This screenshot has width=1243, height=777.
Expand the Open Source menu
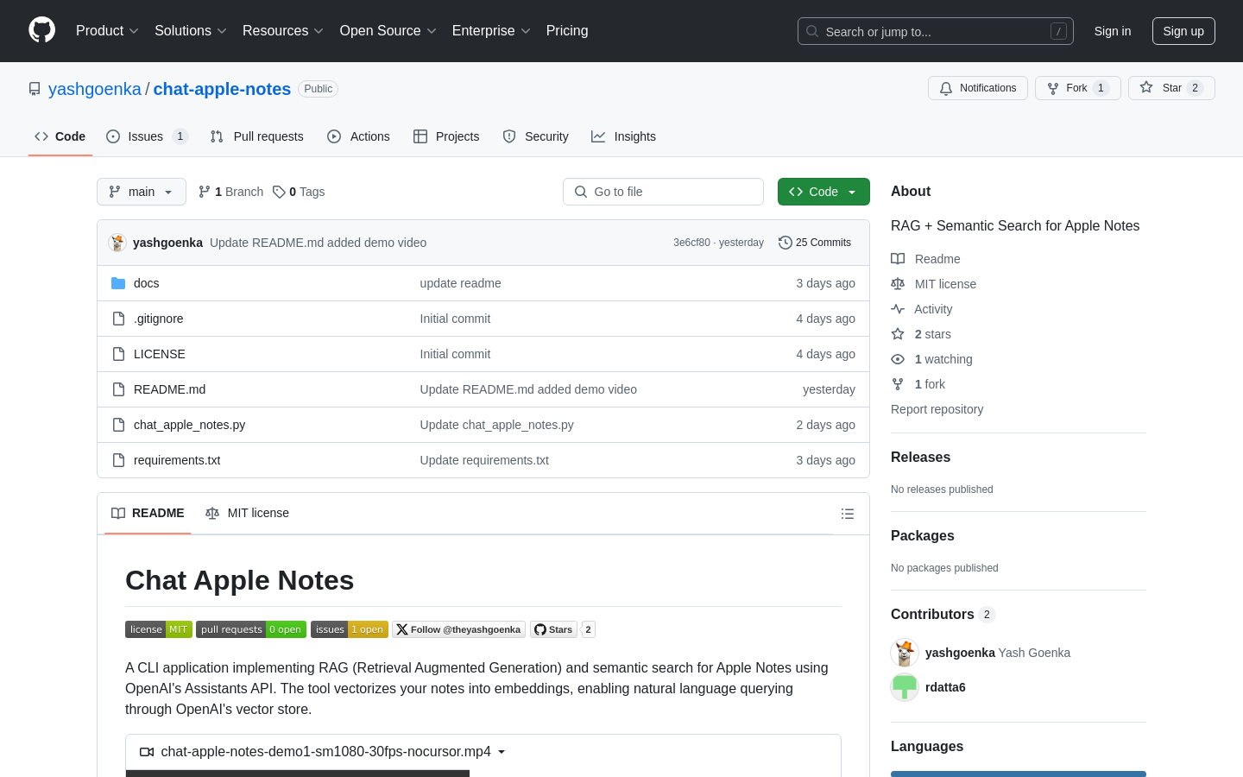(x=388, y=31)
